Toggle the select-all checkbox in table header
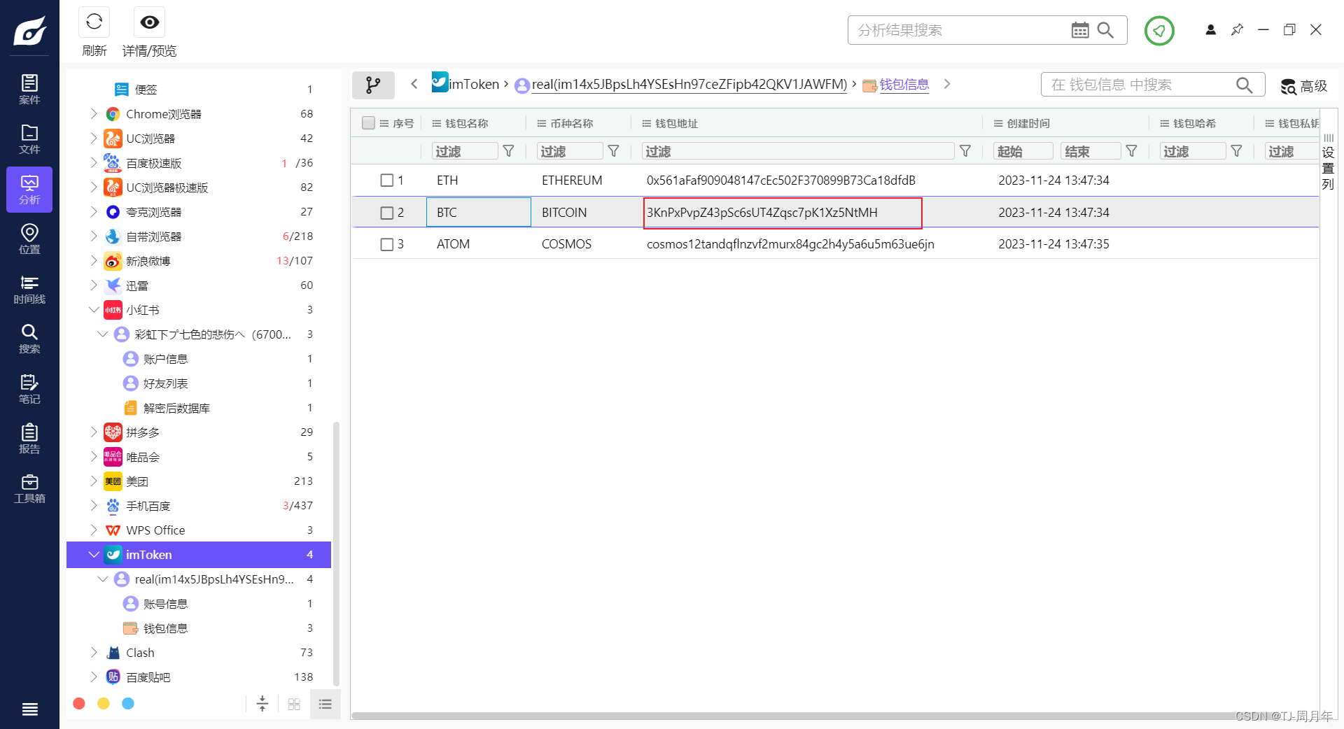Screen dimensions: 1344x729 tap(368, 123)
